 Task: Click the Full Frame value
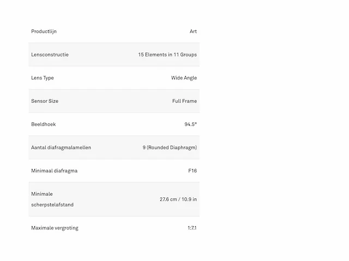pos(184,101)
